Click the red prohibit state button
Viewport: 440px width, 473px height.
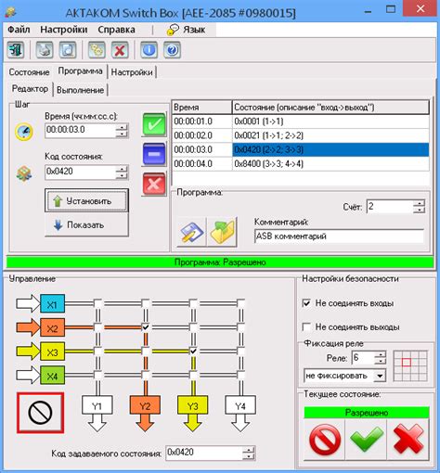point(325,439)
